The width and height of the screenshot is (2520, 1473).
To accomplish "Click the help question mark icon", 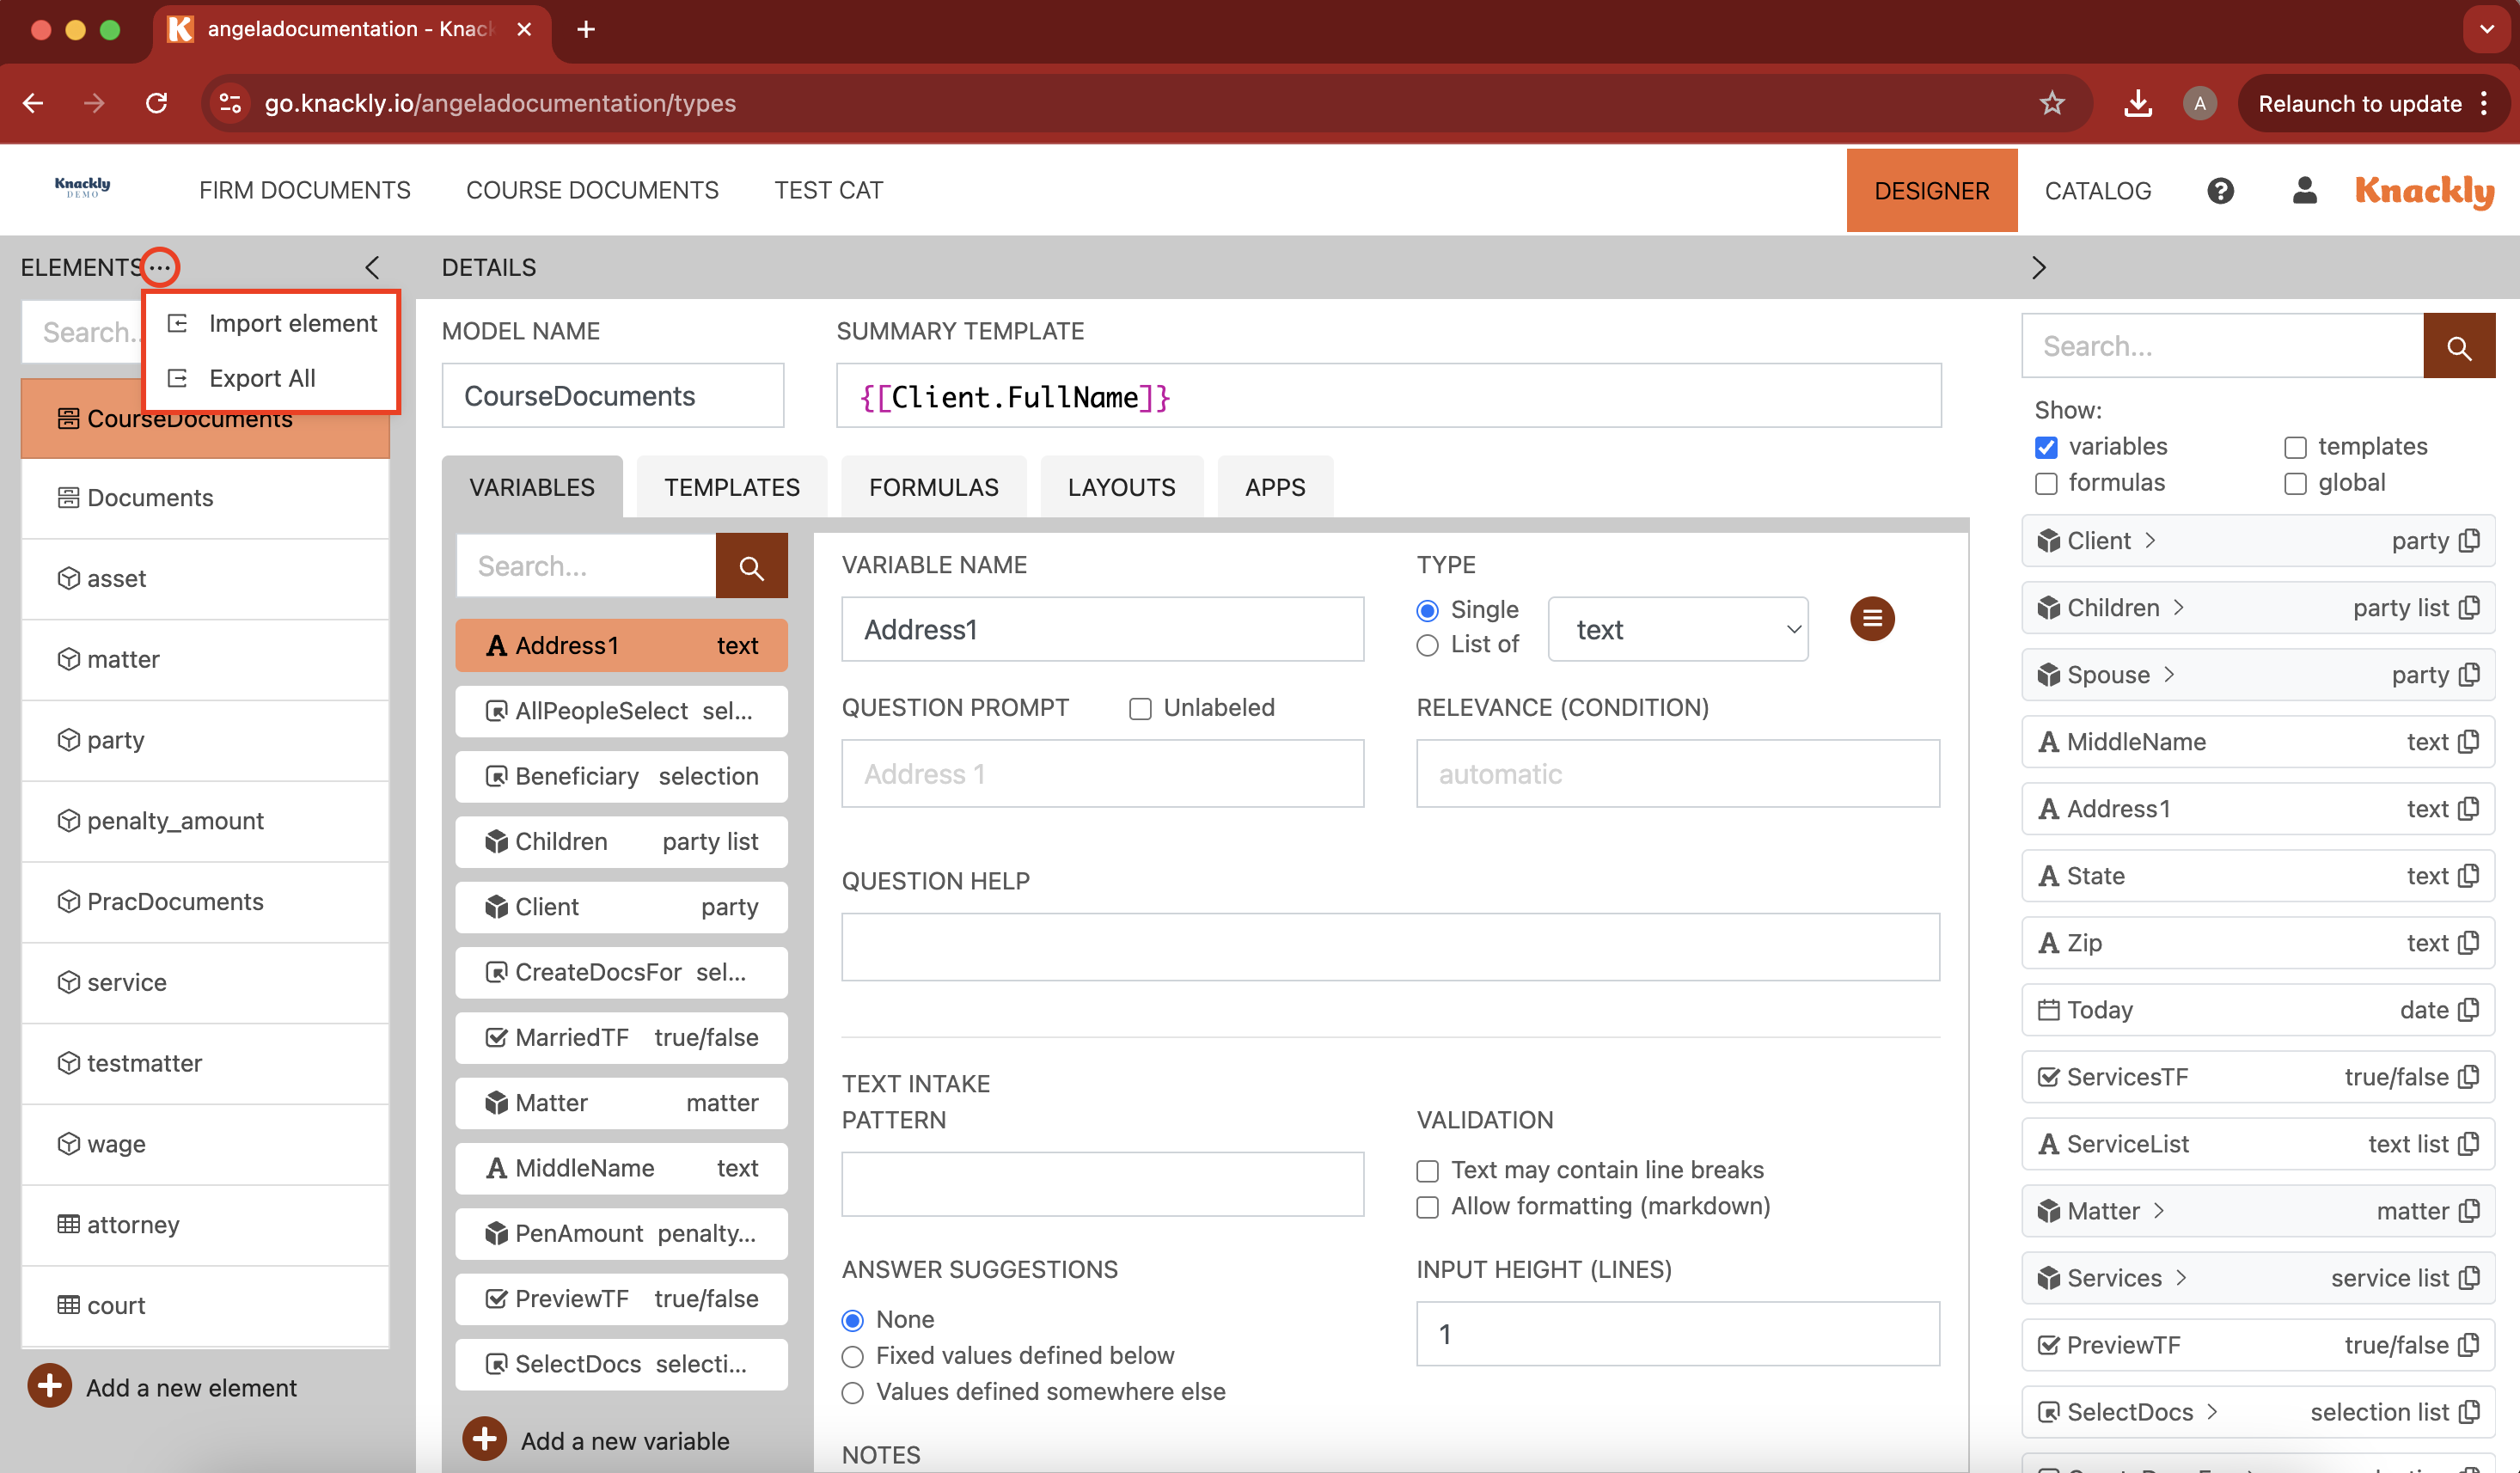I will [x=2220, y=190].
